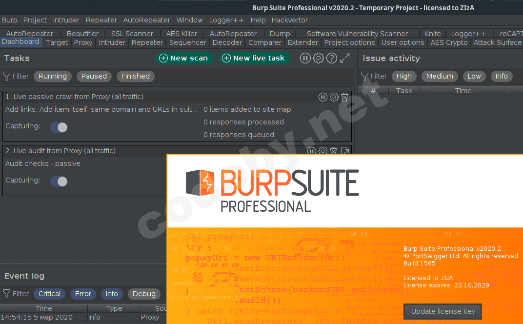Select the 14:54:15 event log row

(83, 317)
